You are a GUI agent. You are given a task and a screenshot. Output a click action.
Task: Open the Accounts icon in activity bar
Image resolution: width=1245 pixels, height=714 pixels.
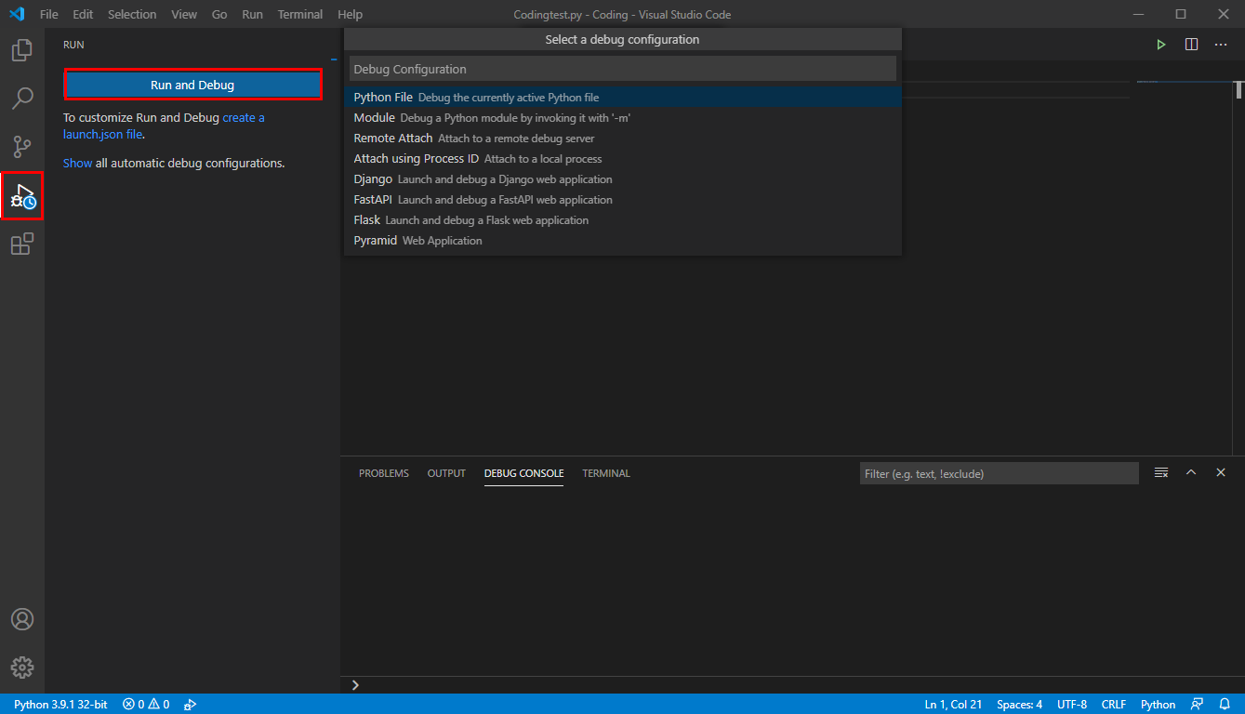pos(22,619)
